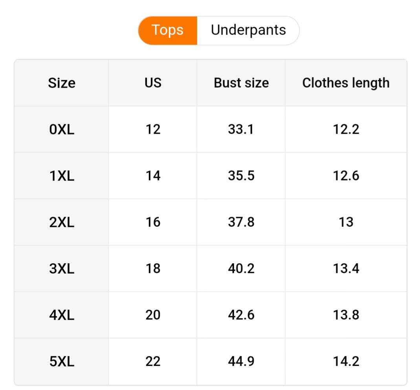Click the US column header
The height and width of the screenshot is (390, 420).
coord(153,83)
